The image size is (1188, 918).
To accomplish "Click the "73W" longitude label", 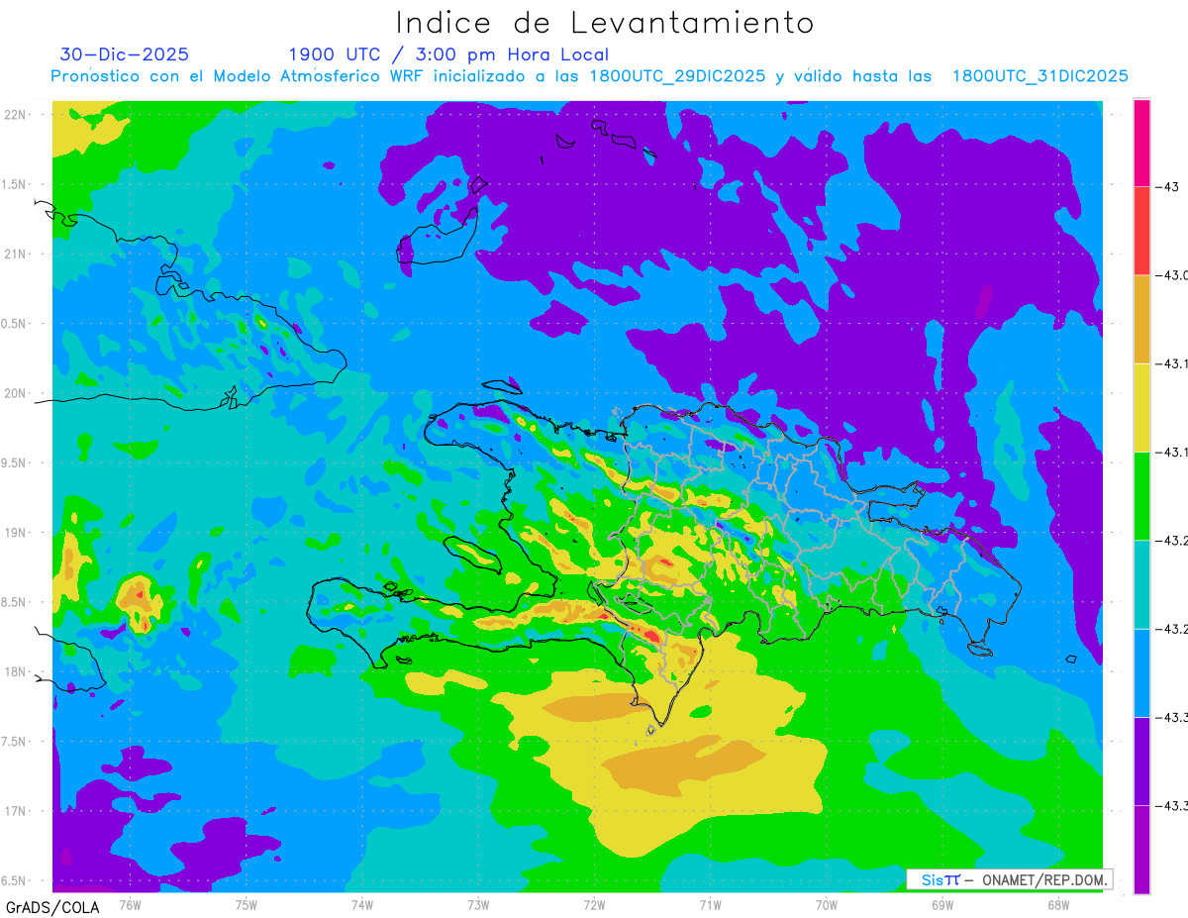I will click(478, 904).
